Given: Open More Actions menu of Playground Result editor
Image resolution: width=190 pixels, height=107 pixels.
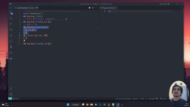Looking at the screenshot, I should click(x=181, y=8).
